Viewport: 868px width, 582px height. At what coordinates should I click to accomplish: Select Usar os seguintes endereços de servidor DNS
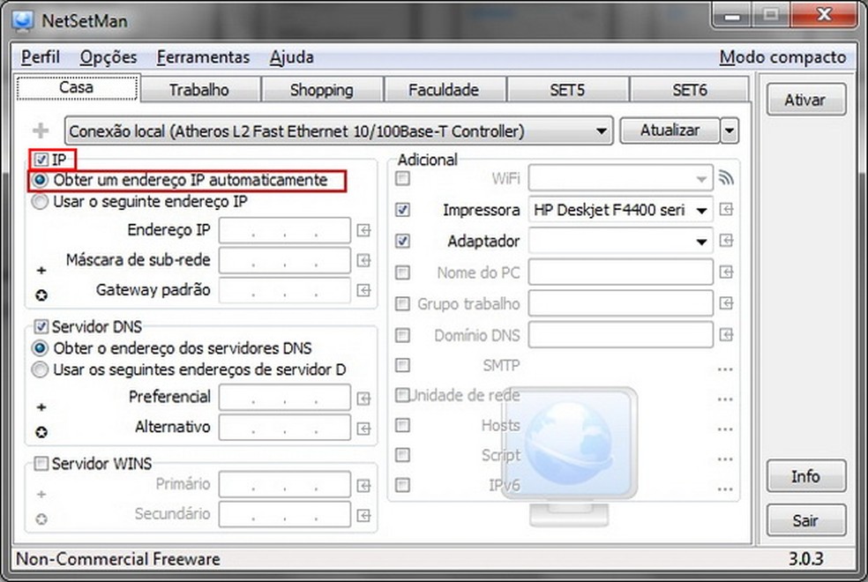40,369
